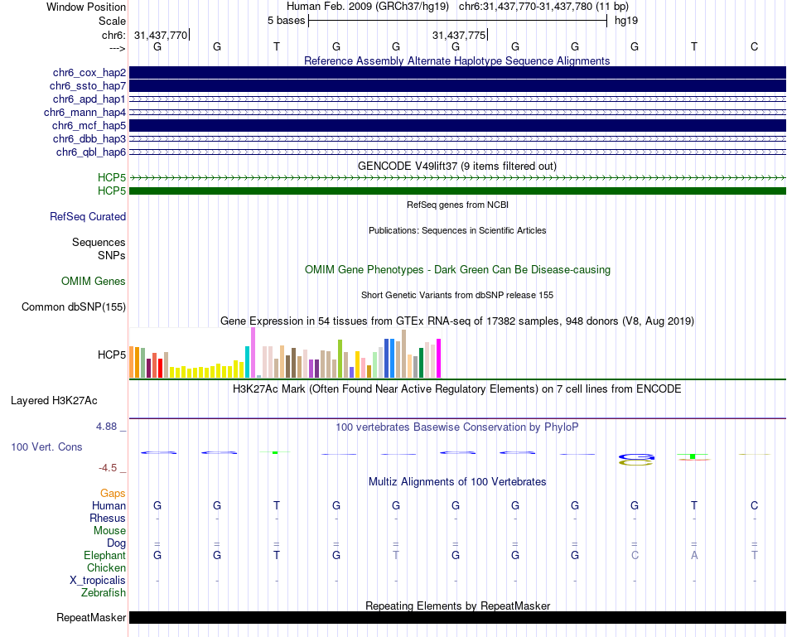Open GENCODE V49lift37 track title
787x637 pixels.
coord(456,166)
